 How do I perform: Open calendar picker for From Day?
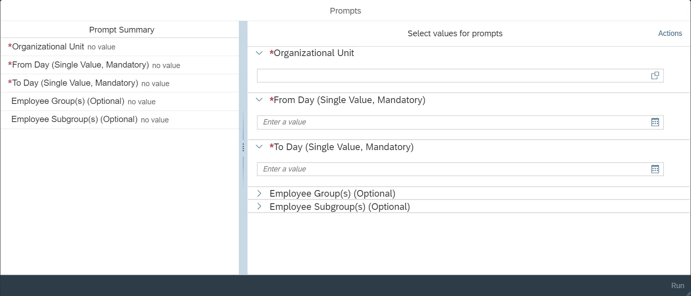(655, 122)
